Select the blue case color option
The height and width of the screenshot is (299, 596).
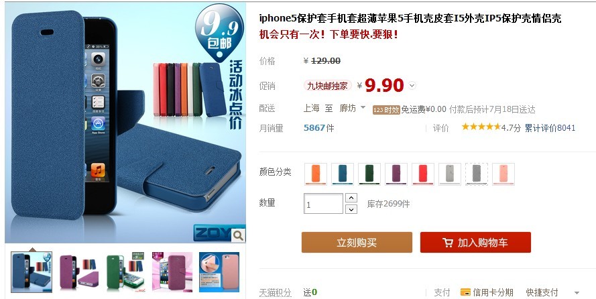(343, 174)
